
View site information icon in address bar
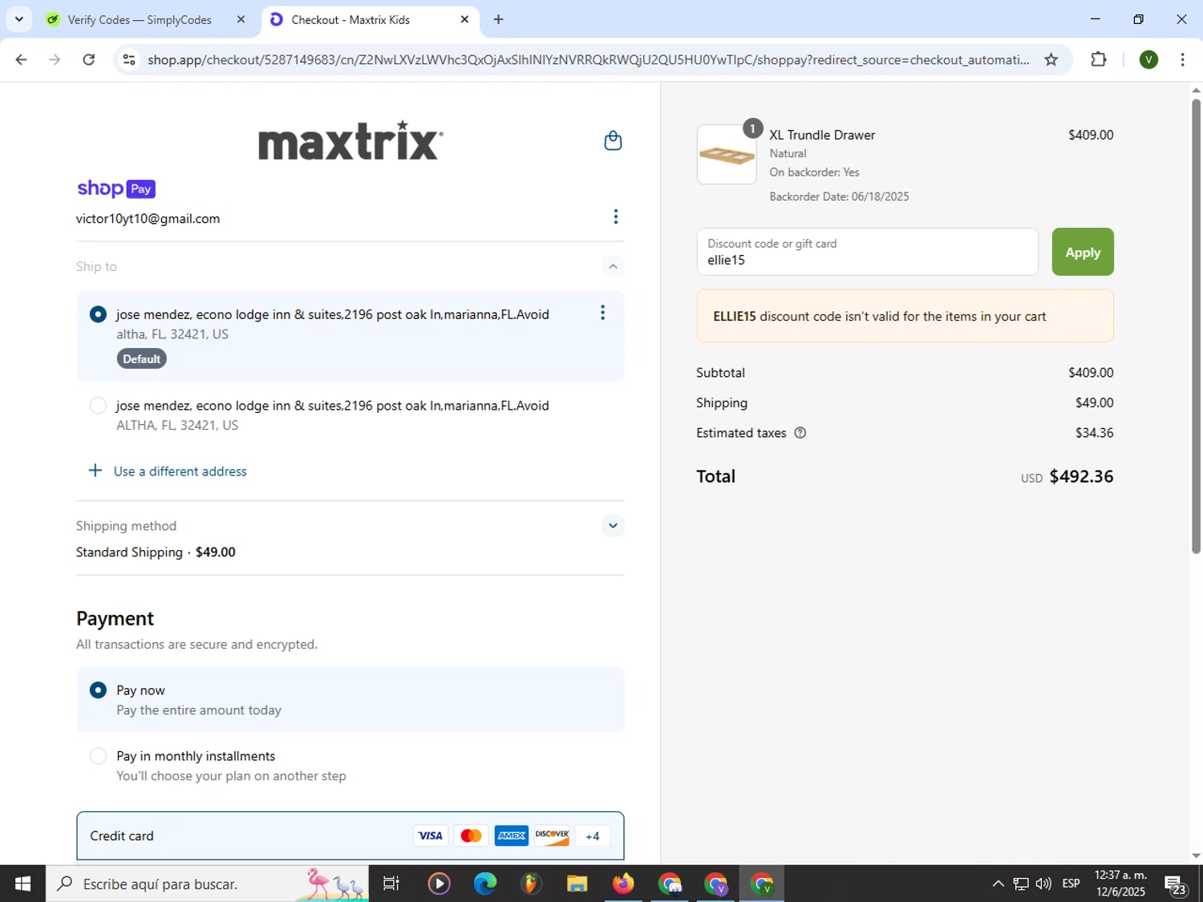coord(129,59)
